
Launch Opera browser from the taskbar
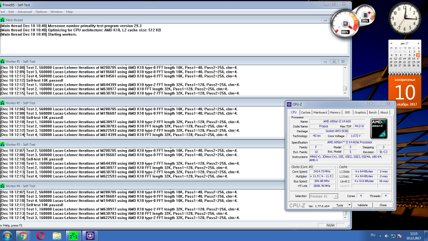[41, 235]
